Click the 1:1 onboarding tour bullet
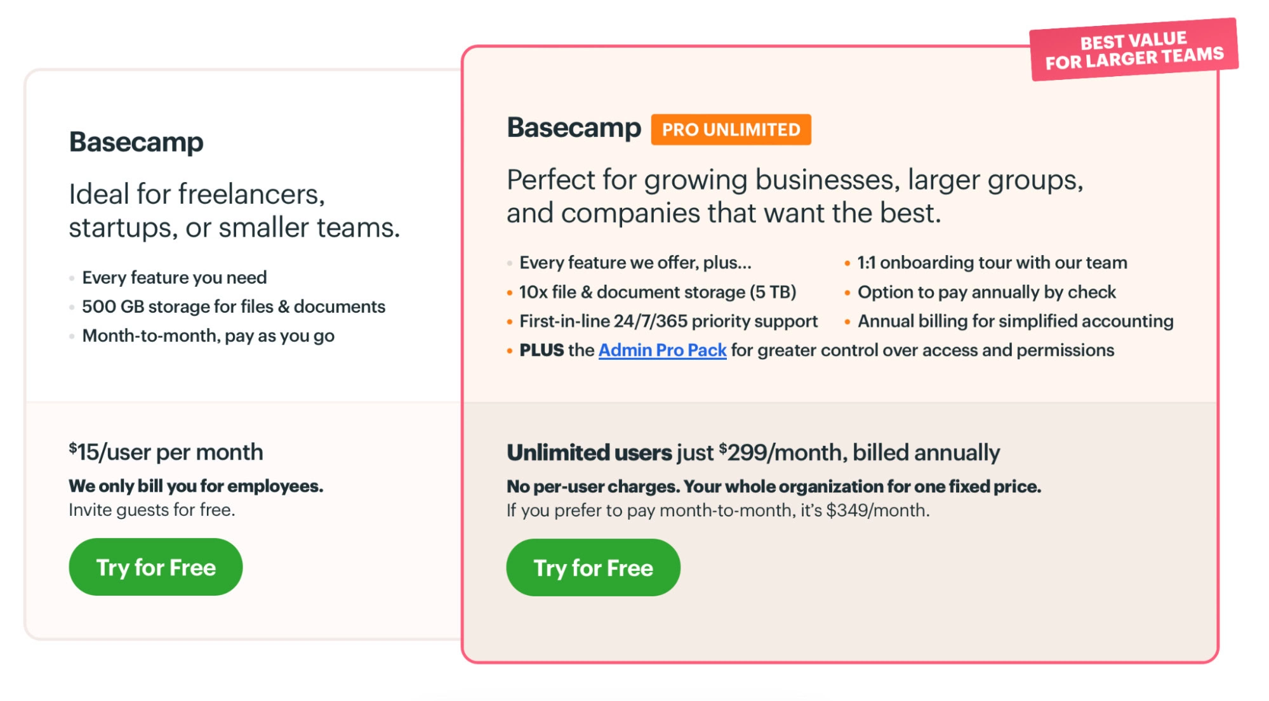 pos(992,263)
